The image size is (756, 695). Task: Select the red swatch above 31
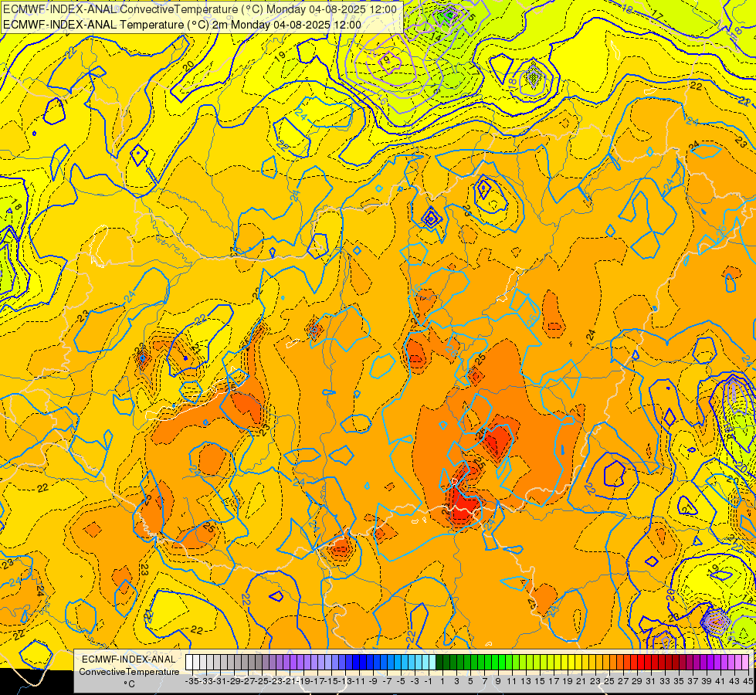648,662
